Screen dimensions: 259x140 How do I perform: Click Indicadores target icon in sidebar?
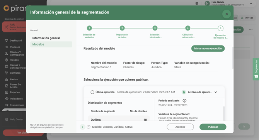7,99
